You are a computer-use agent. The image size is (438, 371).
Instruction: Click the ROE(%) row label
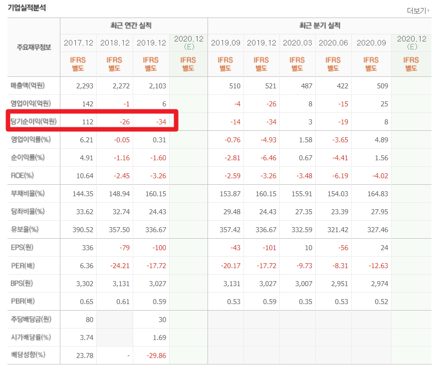click(22, 175)
